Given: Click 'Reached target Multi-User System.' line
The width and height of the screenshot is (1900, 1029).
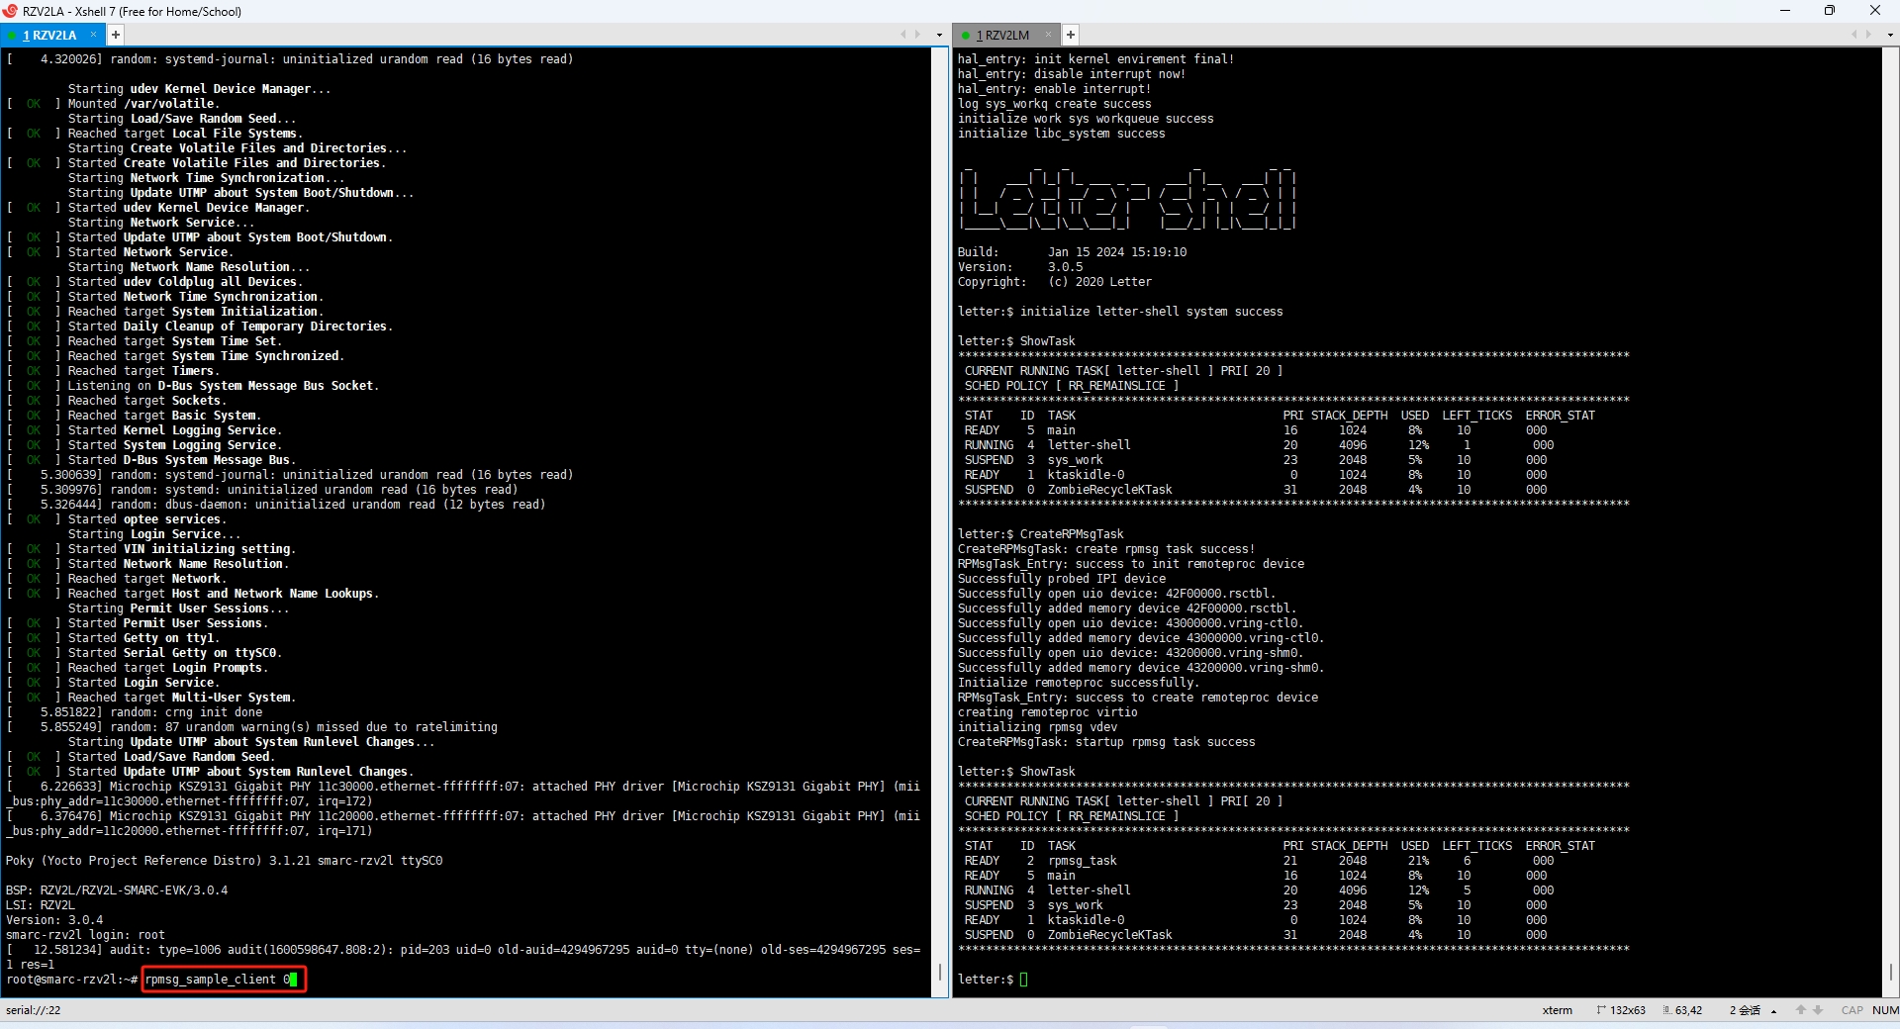Looking at the screenshot, I should [x=182, y=698].
